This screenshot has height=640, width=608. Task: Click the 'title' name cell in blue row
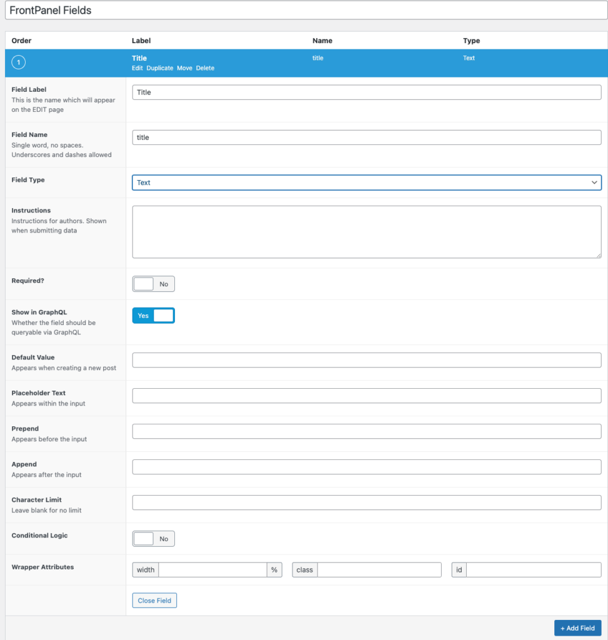point(318,58)
